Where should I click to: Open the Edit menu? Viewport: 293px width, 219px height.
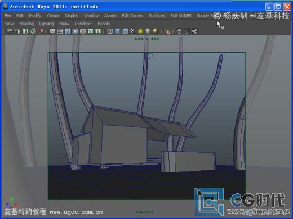coord(20,16)
